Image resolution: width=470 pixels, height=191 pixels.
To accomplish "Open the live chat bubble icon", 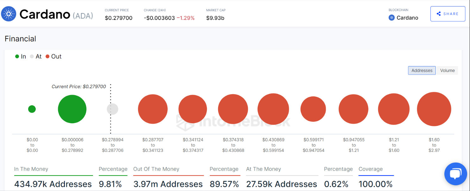I will click(x=455, y=174).
